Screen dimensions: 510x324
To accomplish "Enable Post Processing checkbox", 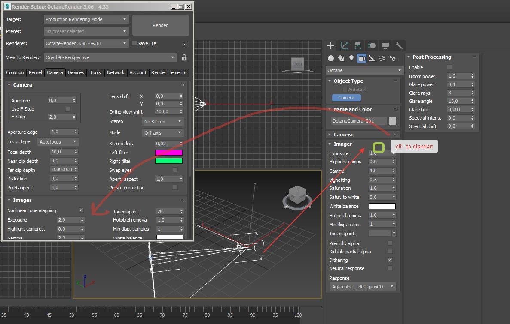I will (449, 67).
